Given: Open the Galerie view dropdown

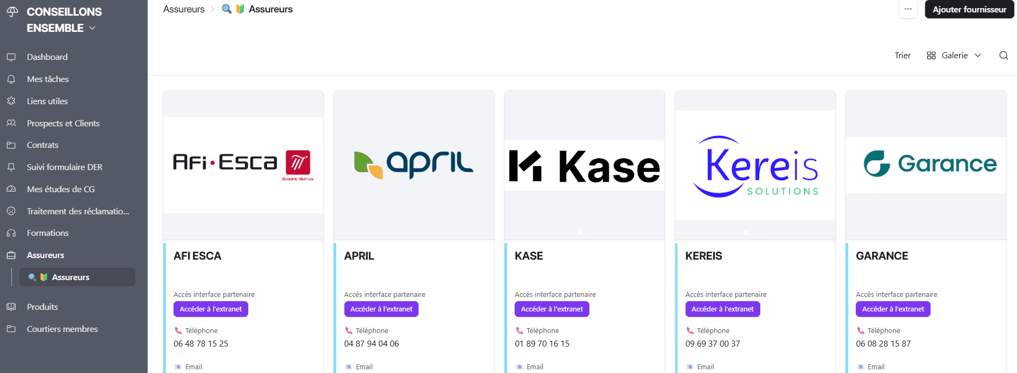Looking at the screenshot, I should pyautogui.click(x=954, y=56).
